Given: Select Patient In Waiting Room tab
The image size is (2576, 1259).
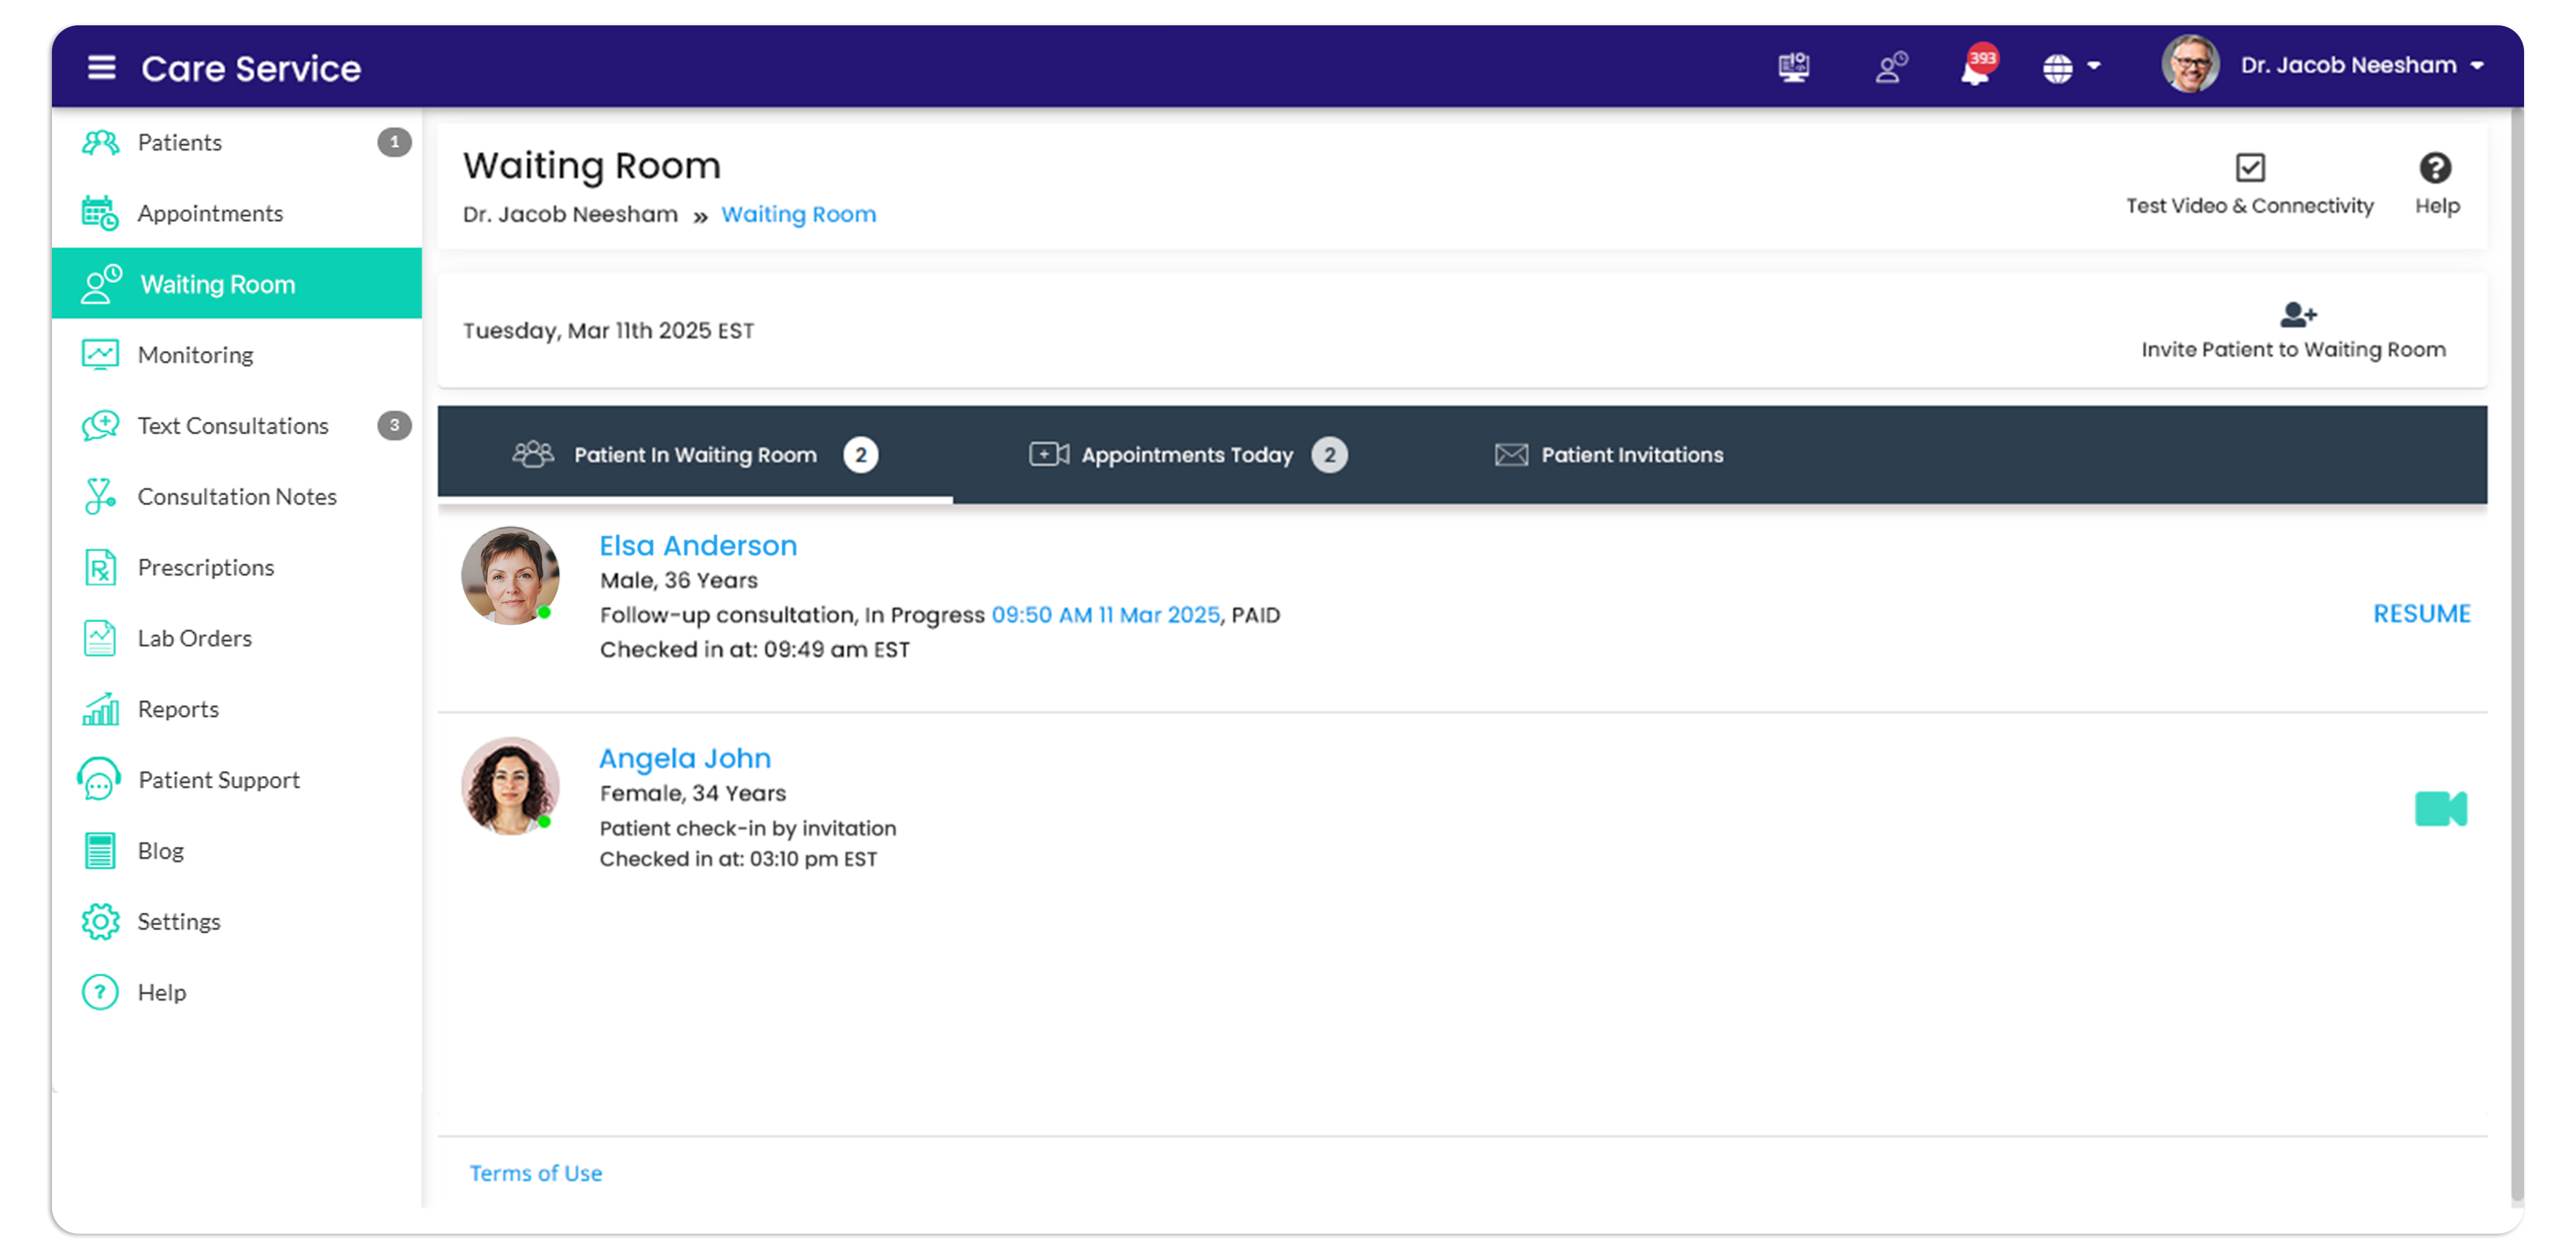Looking at the screenshot, I should (x=695, y=455).
